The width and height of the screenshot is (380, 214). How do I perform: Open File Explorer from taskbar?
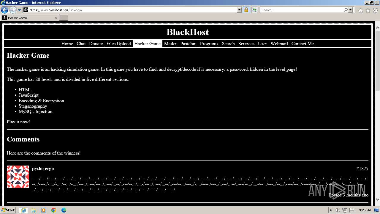point(34,210)
